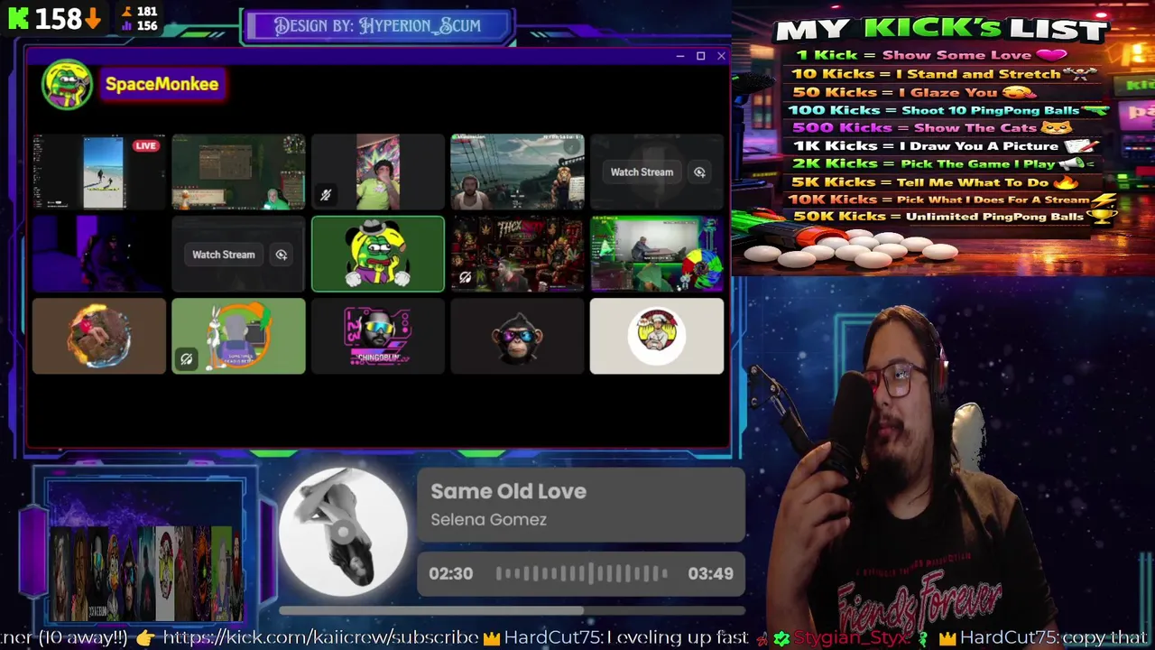Click '2K Kicks = Pick The Game I Play'

943,164
